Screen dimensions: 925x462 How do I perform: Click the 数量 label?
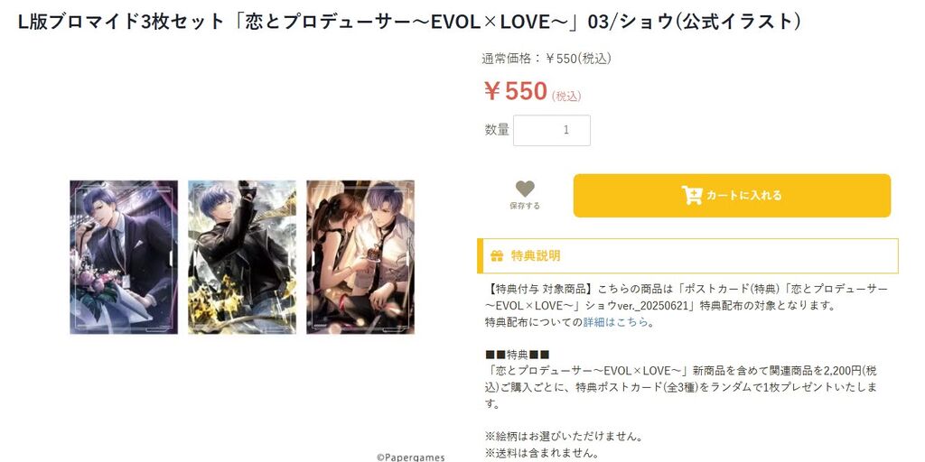[497, 130]
